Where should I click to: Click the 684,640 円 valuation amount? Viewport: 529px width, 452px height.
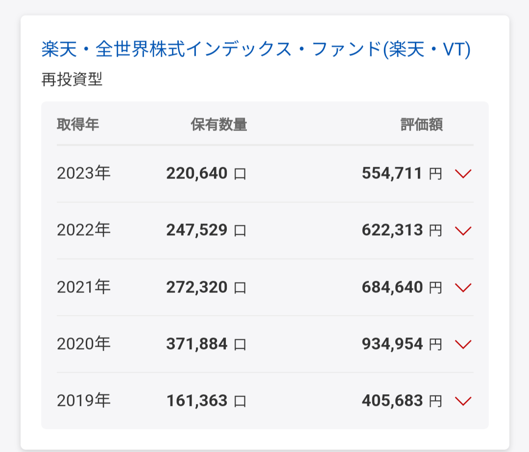pos(402,287)
